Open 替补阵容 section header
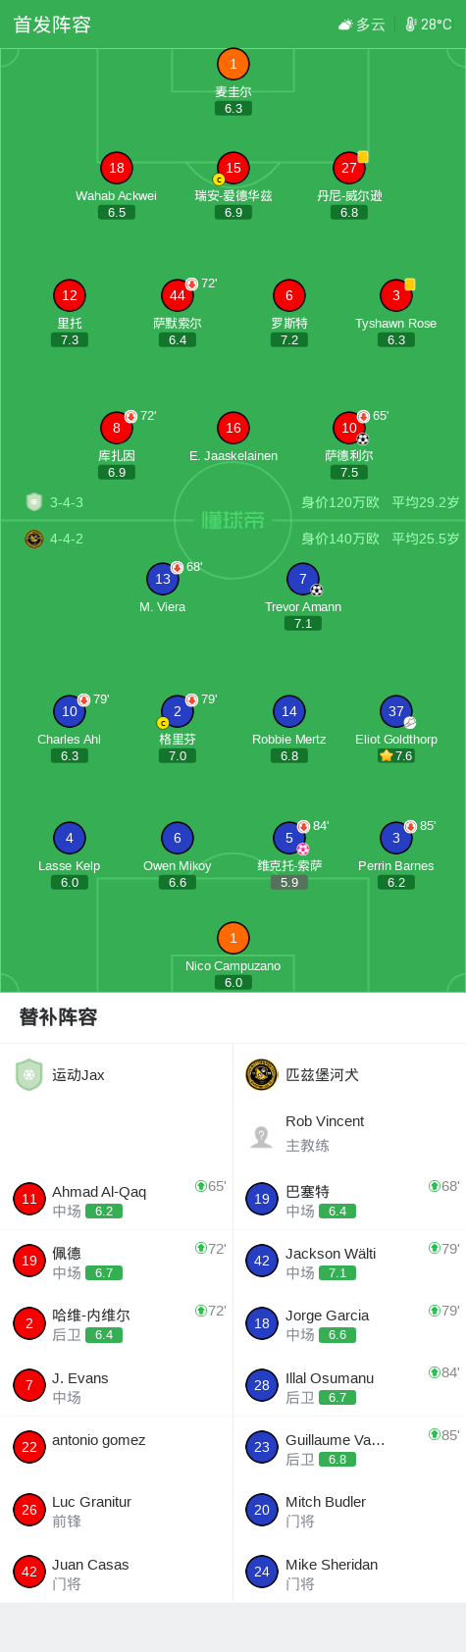Screen dimensions: 466x1652 [x=58, y=1017]
